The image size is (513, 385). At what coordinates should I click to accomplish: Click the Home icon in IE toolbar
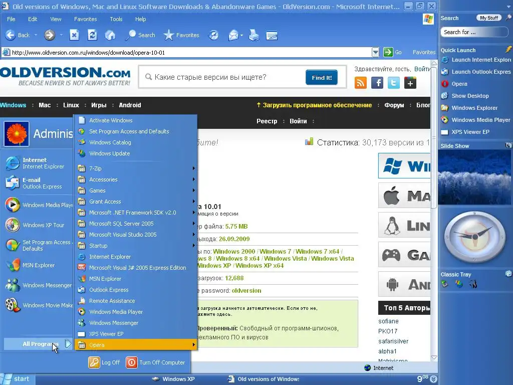(x=110, y=35)
